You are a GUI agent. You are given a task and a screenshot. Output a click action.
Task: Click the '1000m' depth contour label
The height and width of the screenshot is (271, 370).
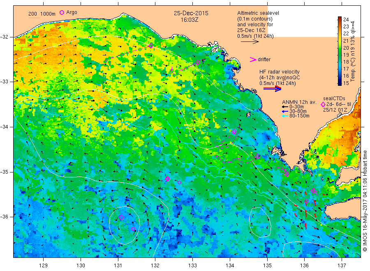48,14
